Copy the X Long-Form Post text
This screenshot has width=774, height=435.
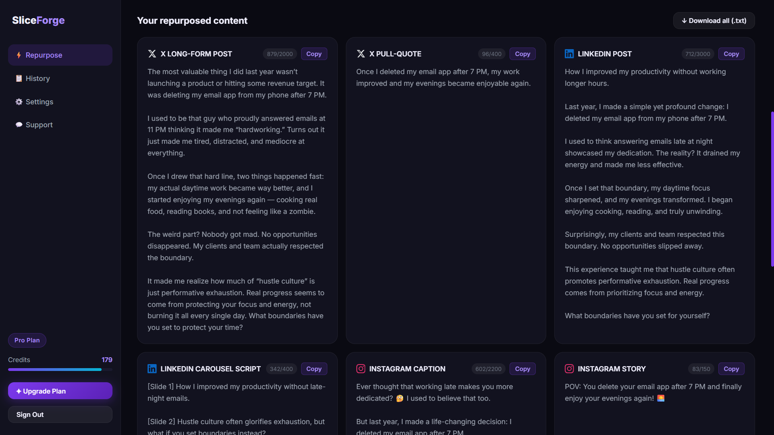click(x=314, y=54)
